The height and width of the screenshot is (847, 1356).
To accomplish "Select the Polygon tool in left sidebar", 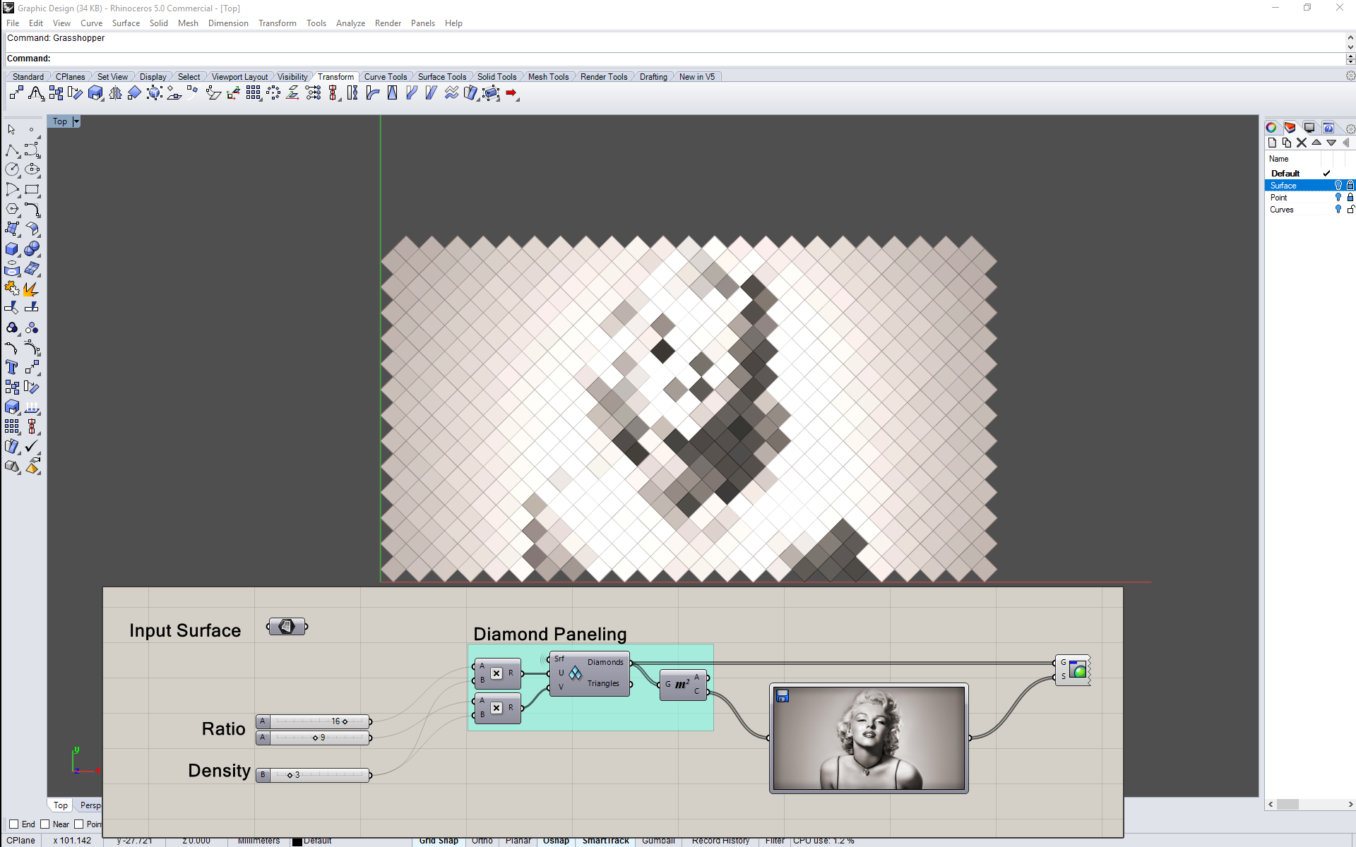I will (x=12, y=210).
